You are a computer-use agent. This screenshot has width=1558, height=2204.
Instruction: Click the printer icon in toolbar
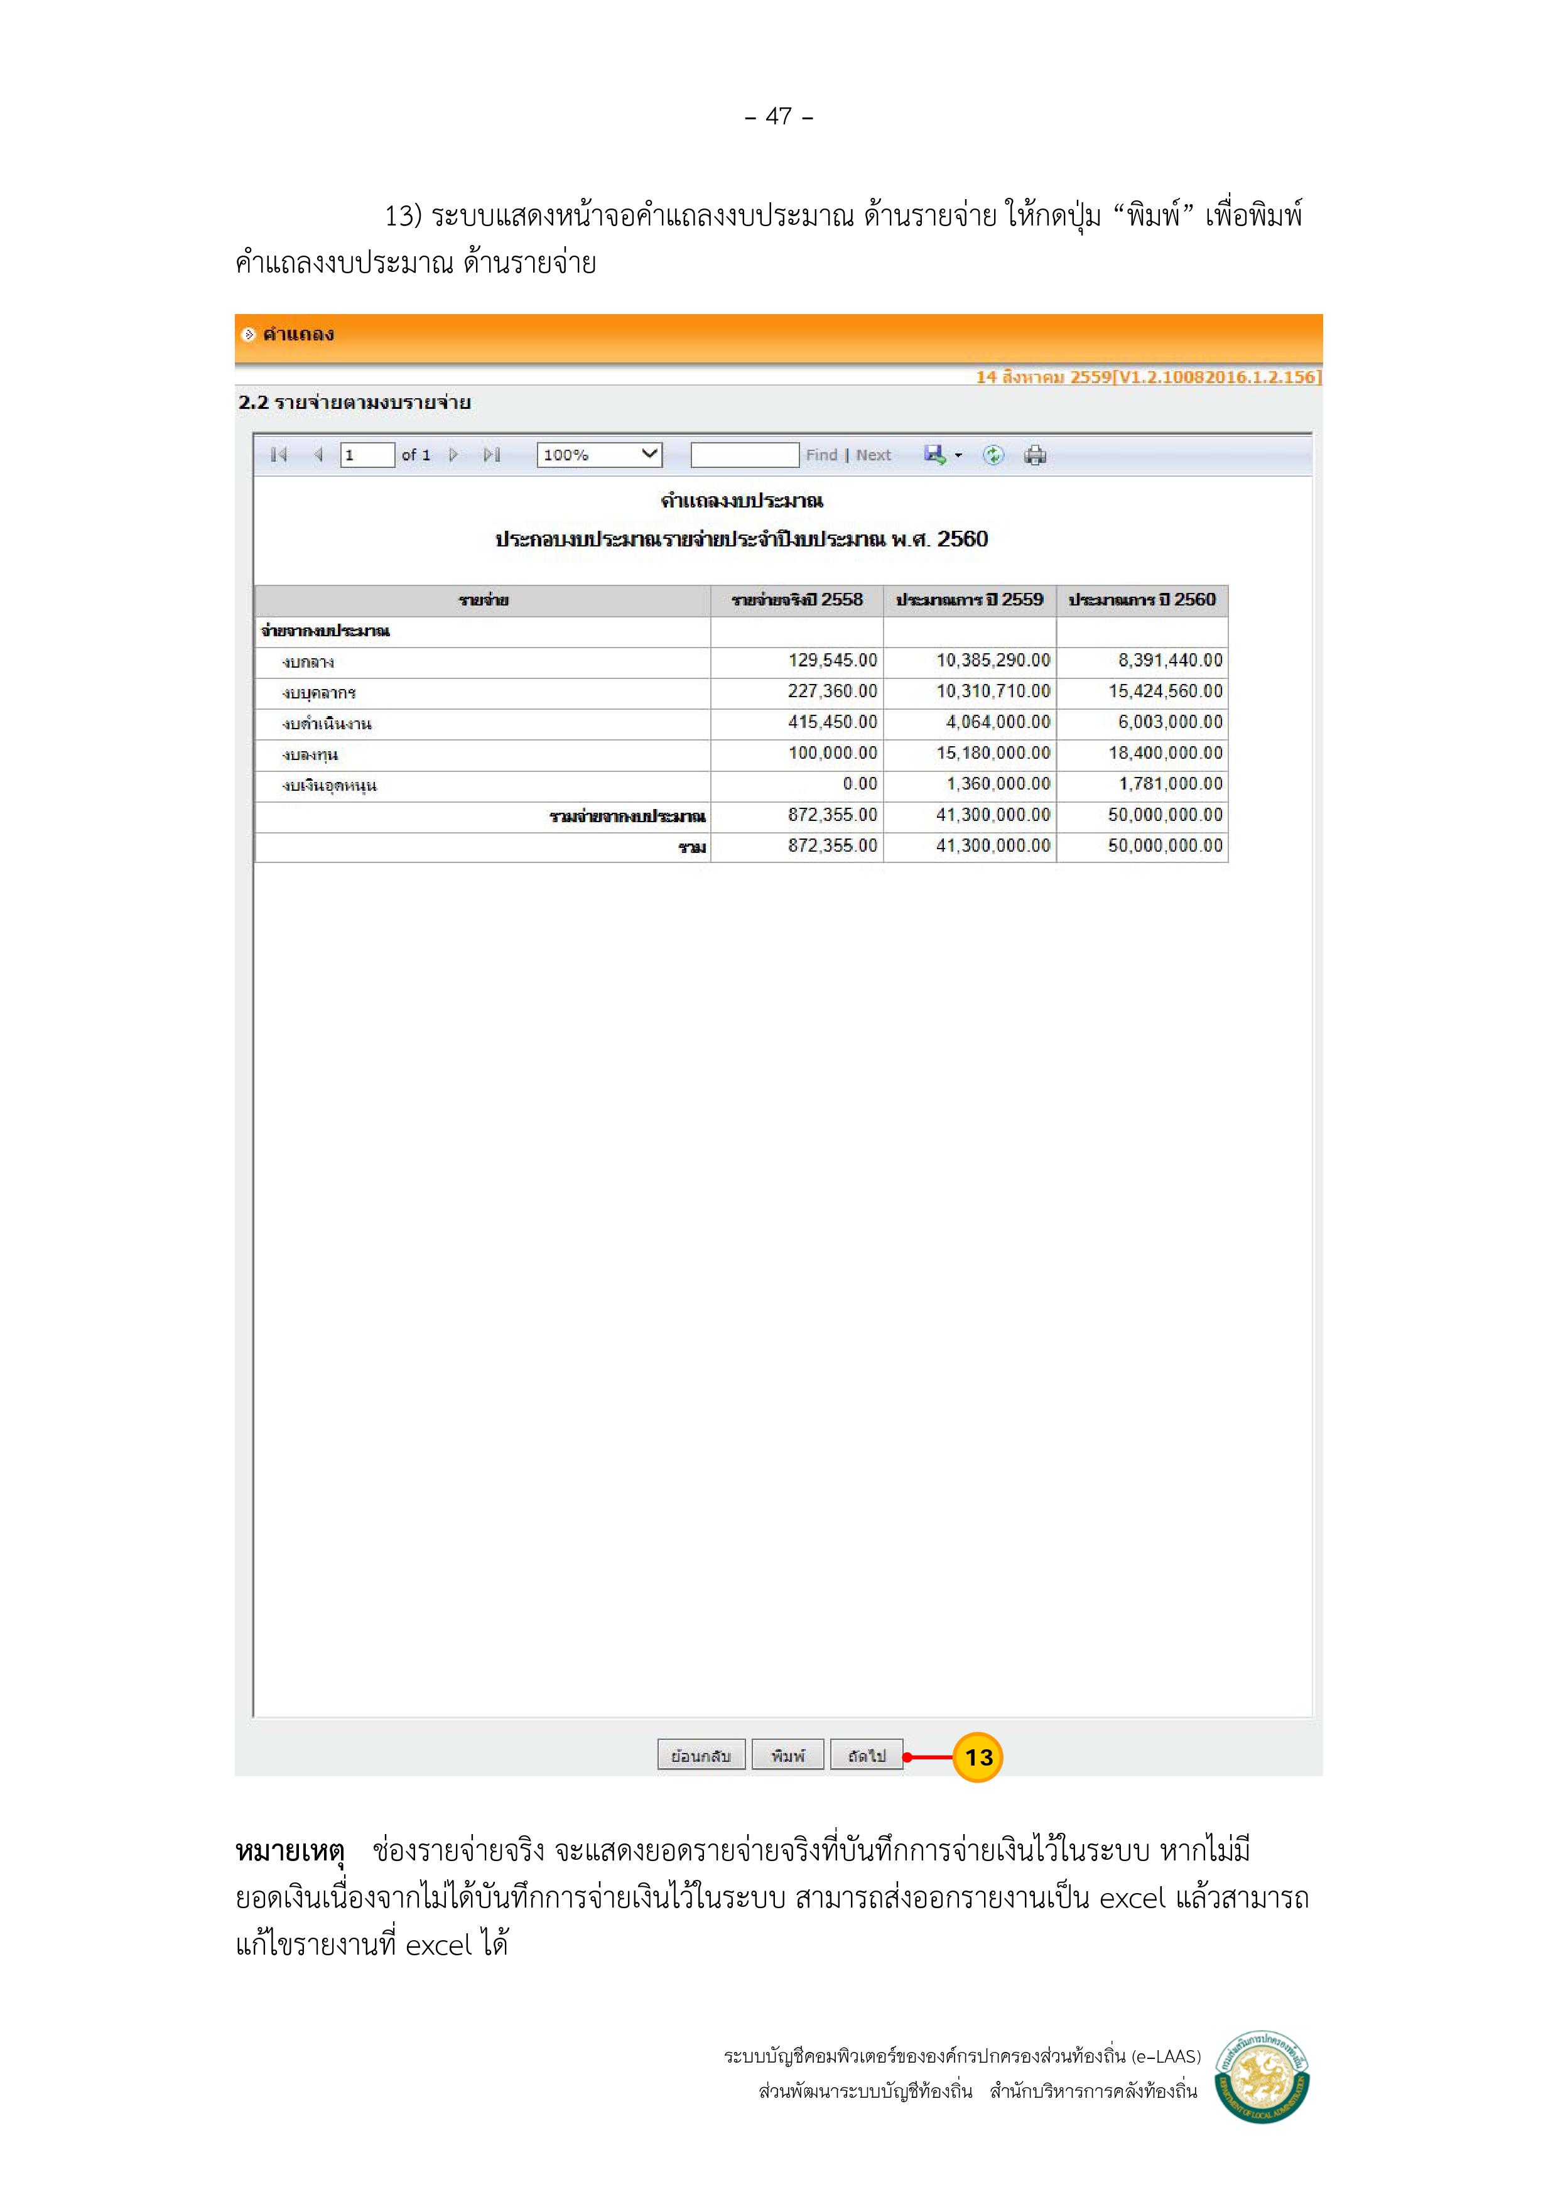coord(1035,455)
